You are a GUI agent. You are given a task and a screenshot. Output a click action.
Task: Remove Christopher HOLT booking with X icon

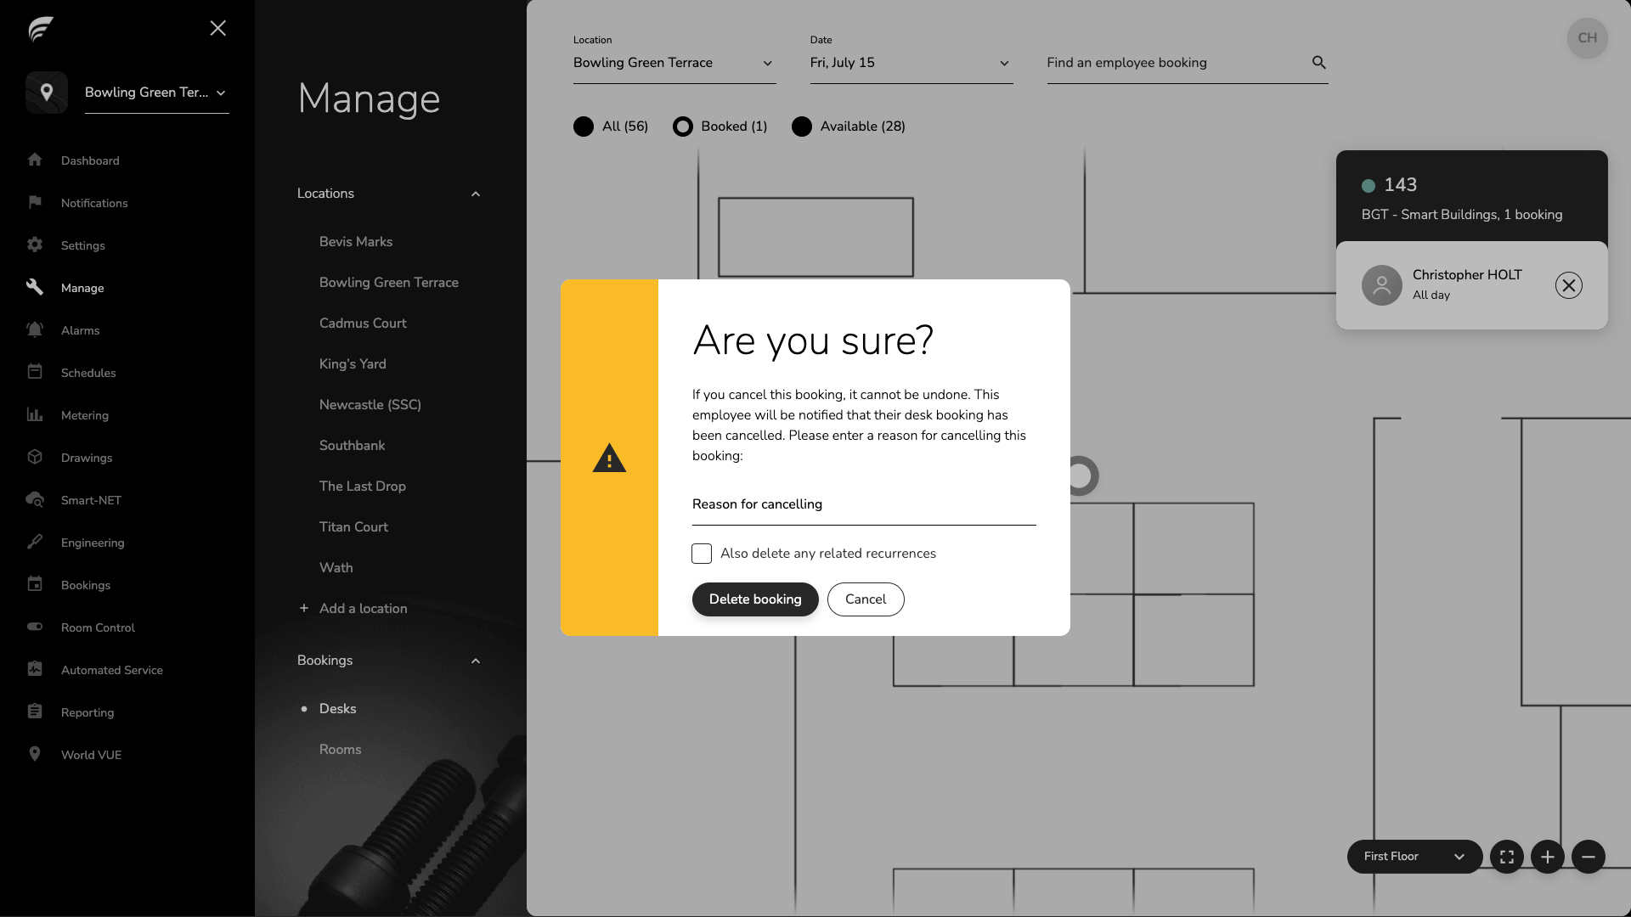coord(1568,285)
